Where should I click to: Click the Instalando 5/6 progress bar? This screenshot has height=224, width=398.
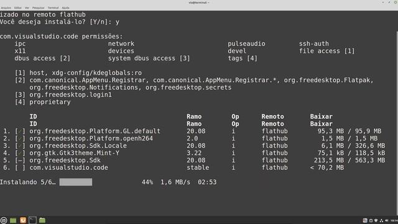[x=76, y=182]
